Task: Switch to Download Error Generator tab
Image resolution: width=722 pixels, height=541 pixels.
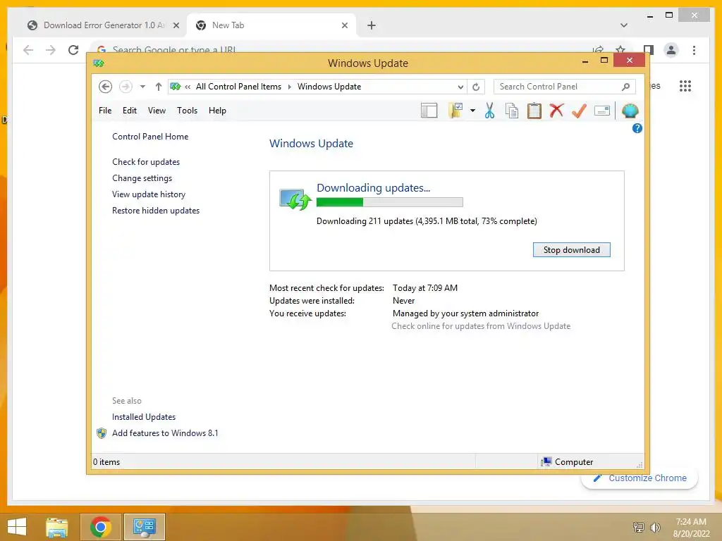Action: [102, 25]
